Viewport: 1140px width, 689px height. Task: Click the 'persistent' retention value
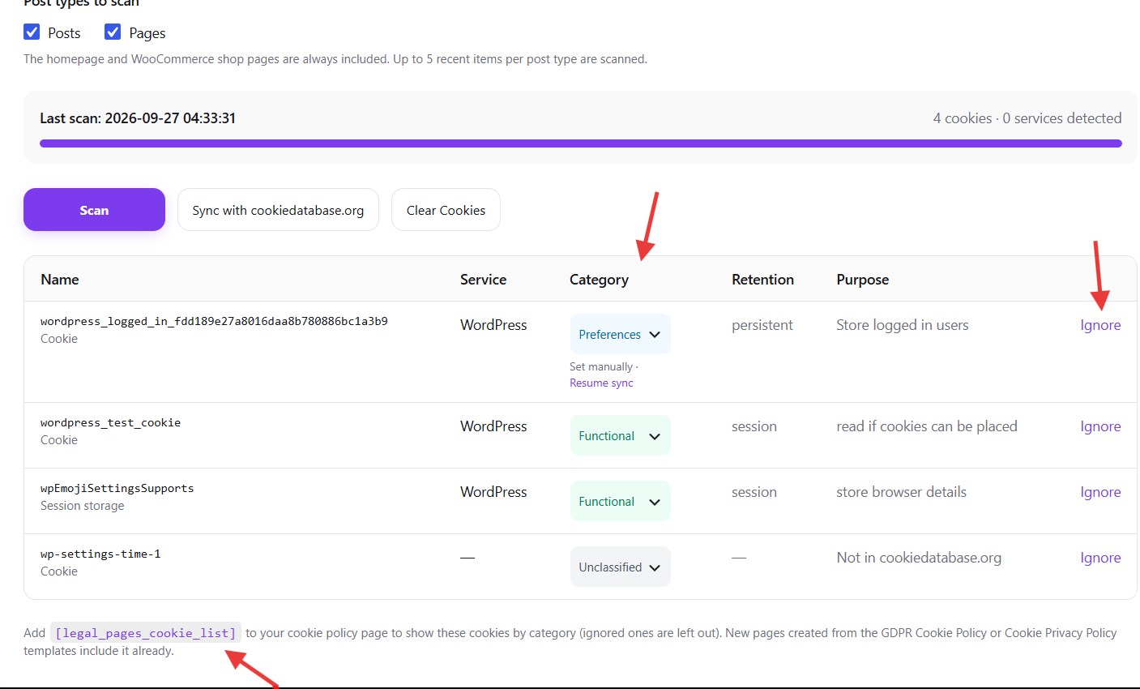click(x=762, y=325)
